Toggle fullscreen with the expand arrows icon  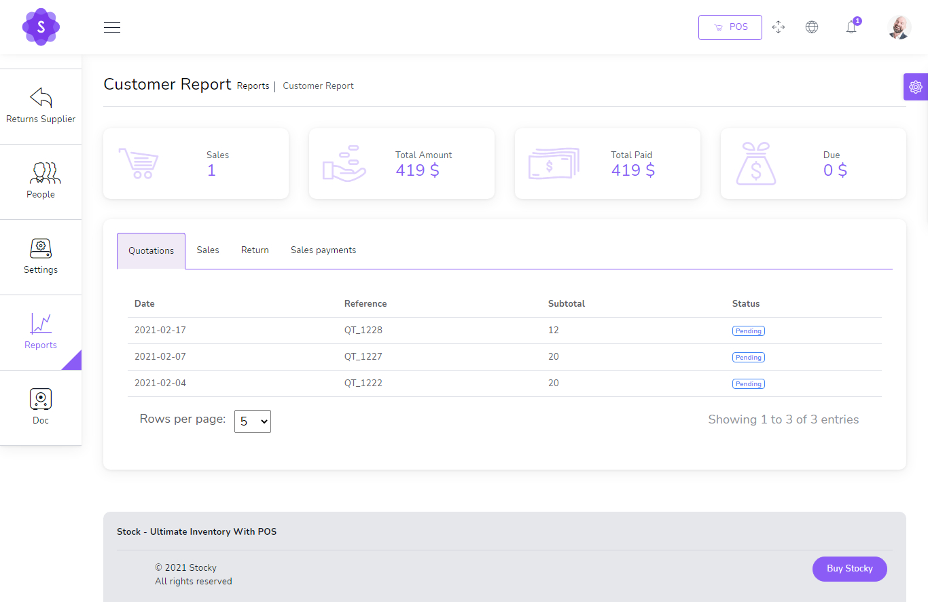click(x=779, y=26)
